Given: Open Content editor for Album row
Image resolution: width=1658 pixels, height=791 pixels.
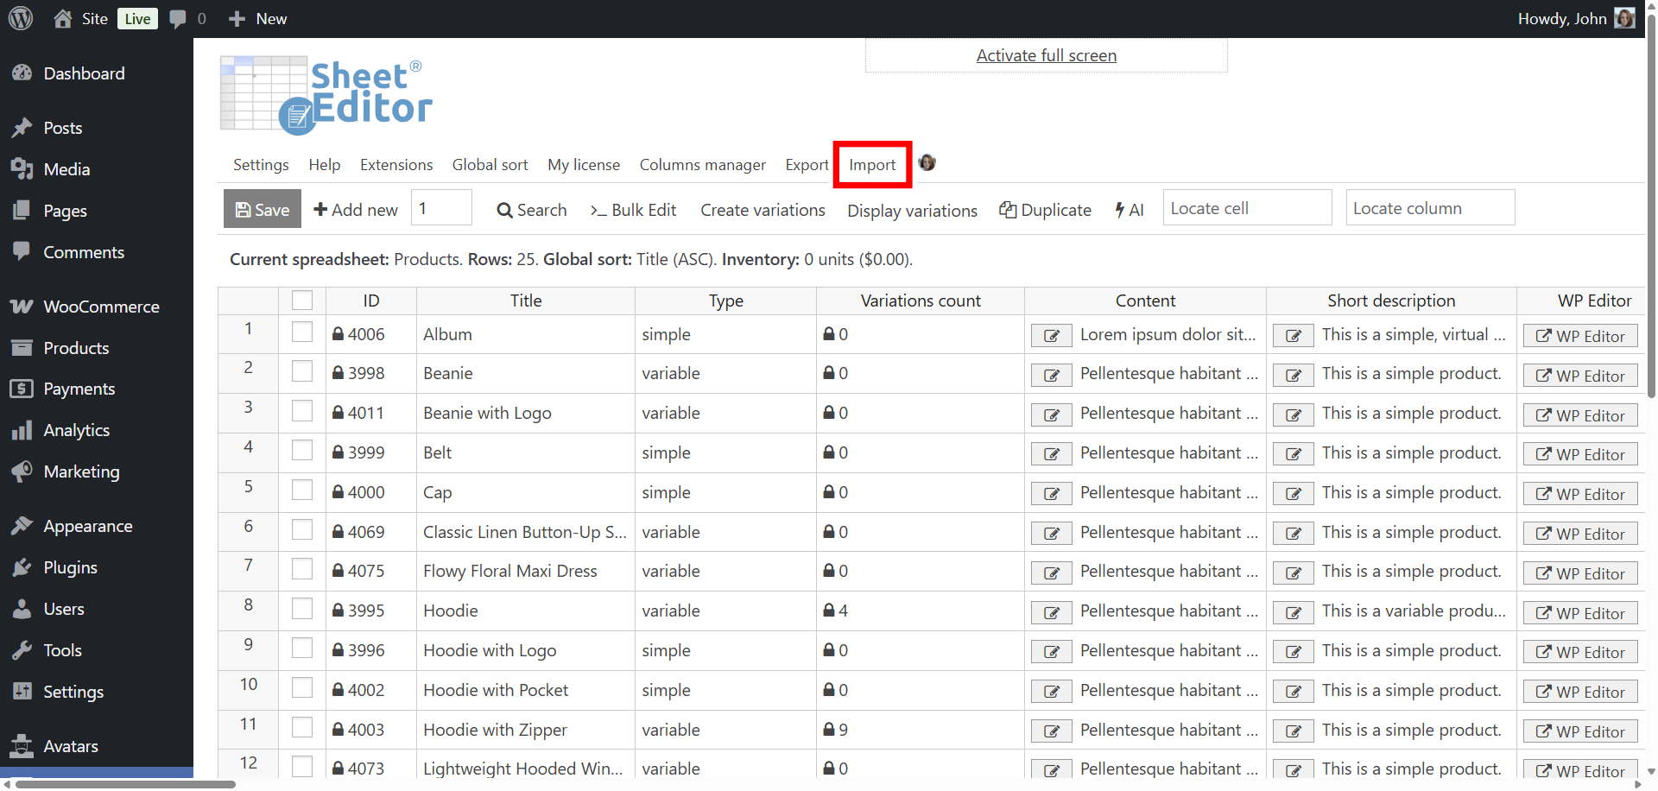Looking at the screenshot, I should [x=1051, y=336].
